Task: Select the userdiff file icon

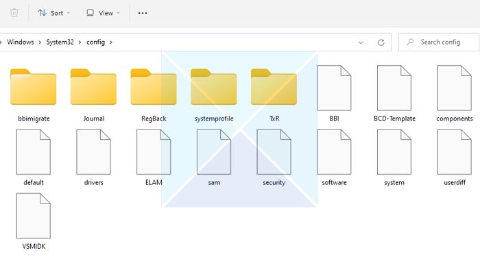Action: (454, 151)
